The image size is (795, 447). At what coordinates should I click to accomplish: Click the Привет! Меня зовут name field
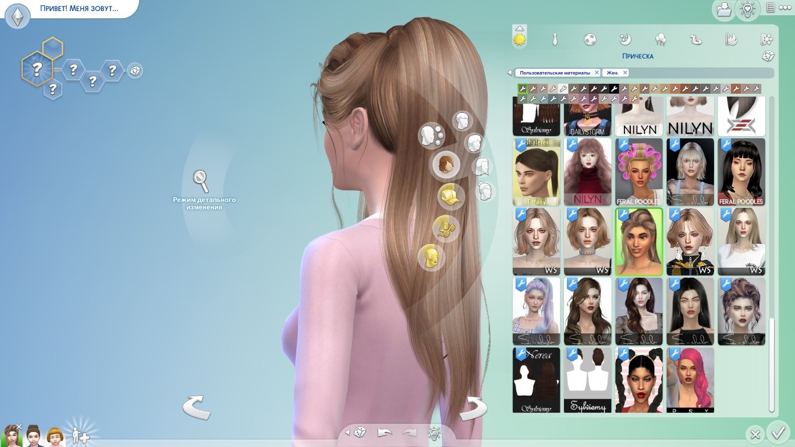tap(79, 9)
